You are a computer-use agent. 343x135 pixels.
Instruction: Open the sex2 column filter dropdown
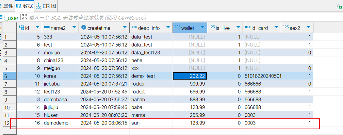[x=308, y=27]
